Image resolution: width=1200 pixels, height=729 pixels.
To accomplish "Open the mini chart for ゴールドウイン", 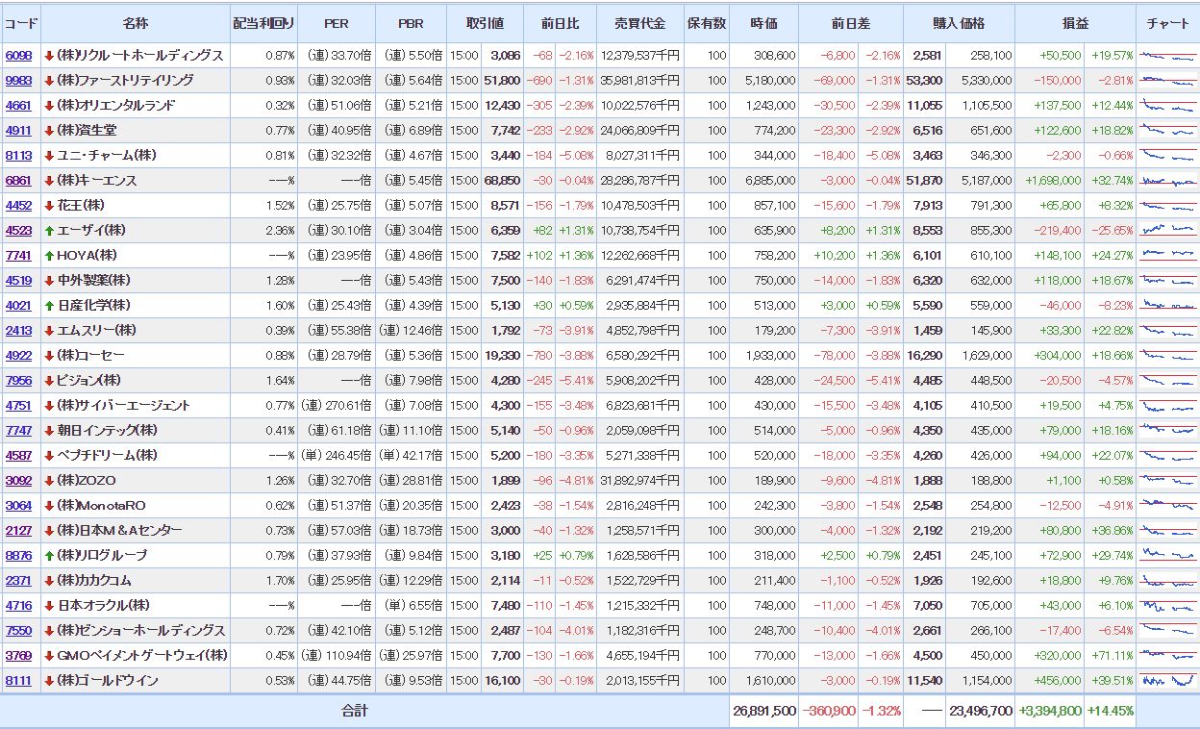I will 1167,681.
